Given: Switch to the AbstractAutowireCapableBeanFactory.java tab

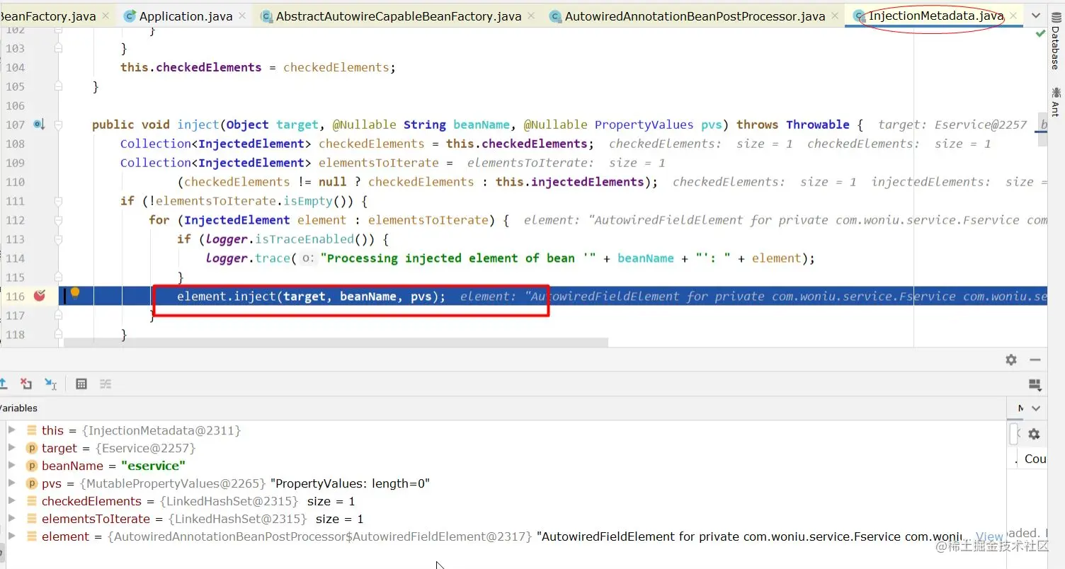Looking at the screenshot, I should (x=398, y=16).
